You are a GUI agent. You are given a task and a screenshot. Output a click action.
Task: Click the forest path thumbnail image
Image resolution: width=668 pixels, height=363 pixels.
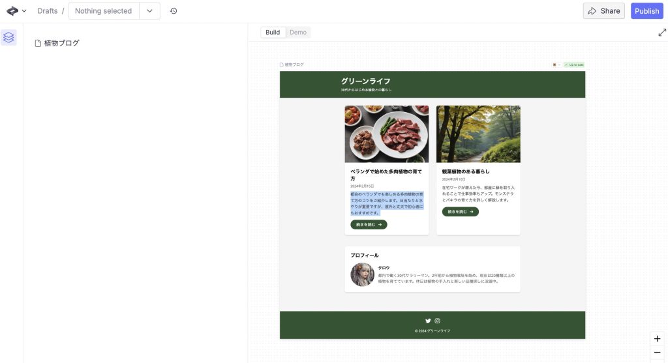478,134
